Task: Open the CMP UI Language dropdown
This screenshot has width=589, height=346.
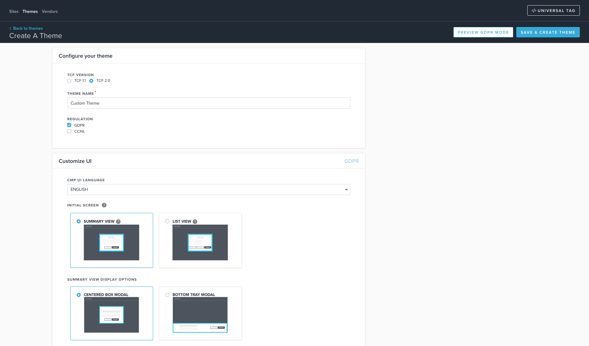Action: point(209,190)
